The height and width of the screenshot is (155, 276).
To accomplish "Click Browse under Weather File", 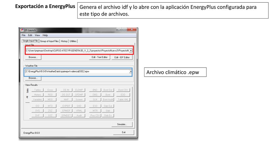I will coord(33,78).
